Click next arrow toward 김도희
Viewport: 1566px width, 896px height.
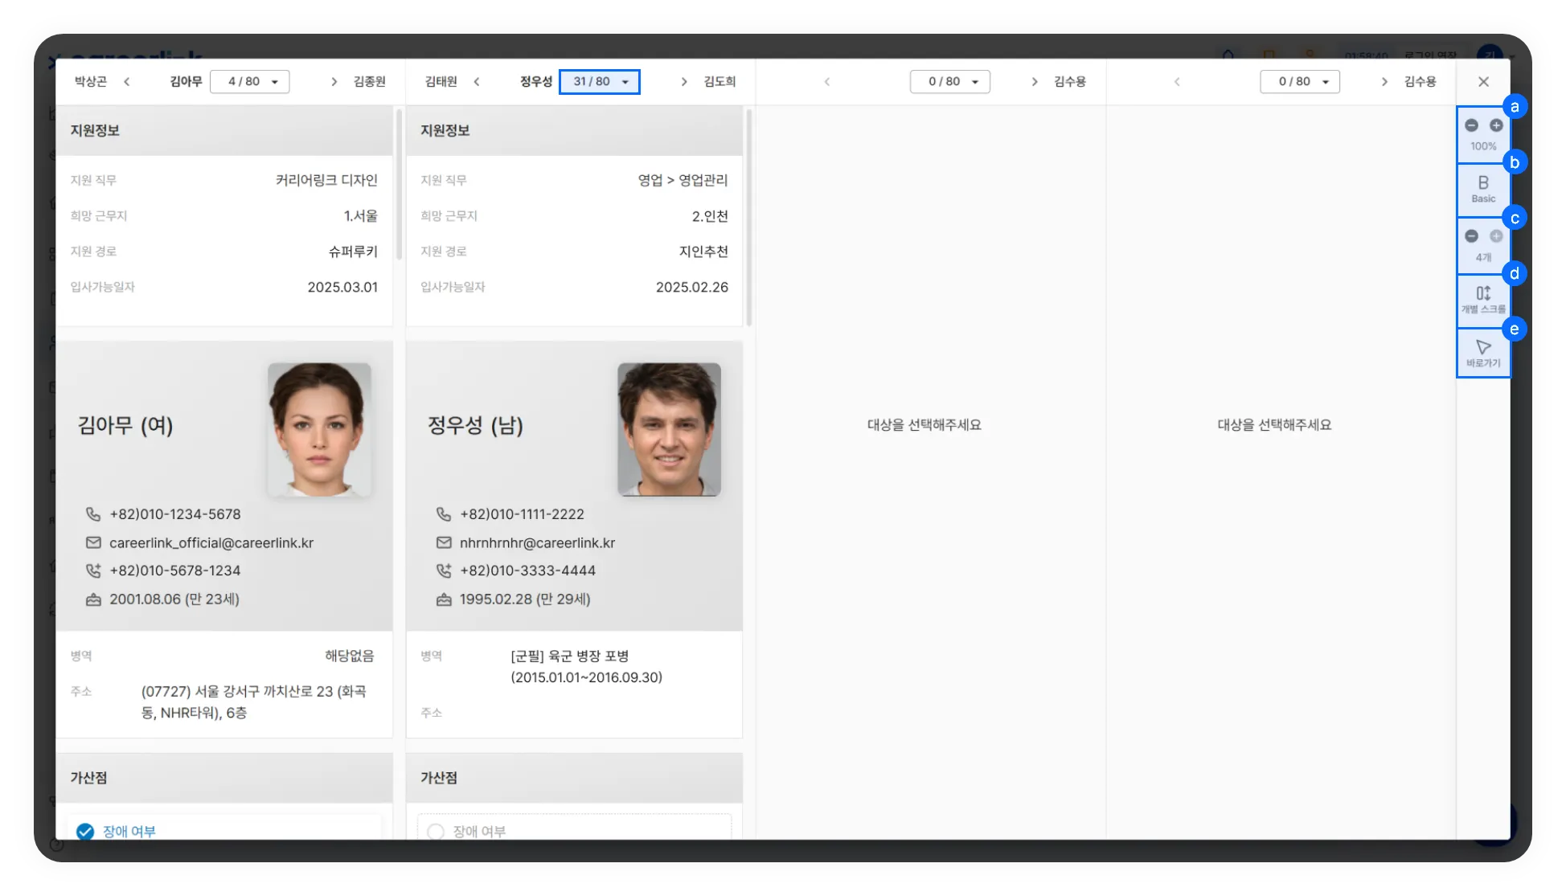(684, 82)
